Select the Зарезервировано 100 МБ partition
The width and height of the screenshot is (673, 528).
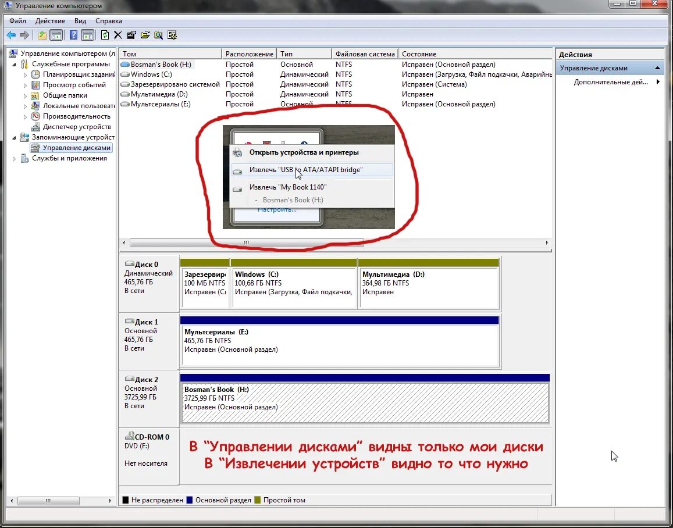click(205, 283)
